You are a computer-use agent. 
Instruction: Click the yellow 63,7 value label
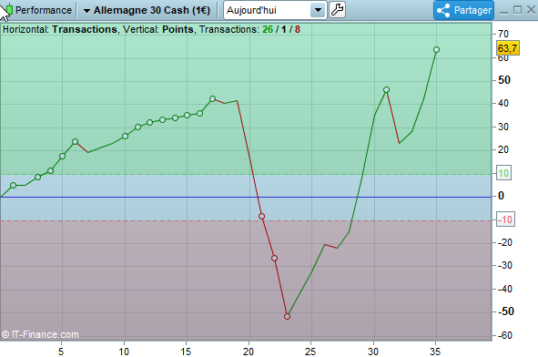(x=507, y=48)
